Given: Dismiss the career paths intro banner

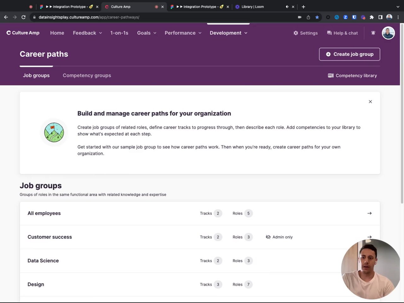Looking at the screenshot, I should tap(370, 102).
